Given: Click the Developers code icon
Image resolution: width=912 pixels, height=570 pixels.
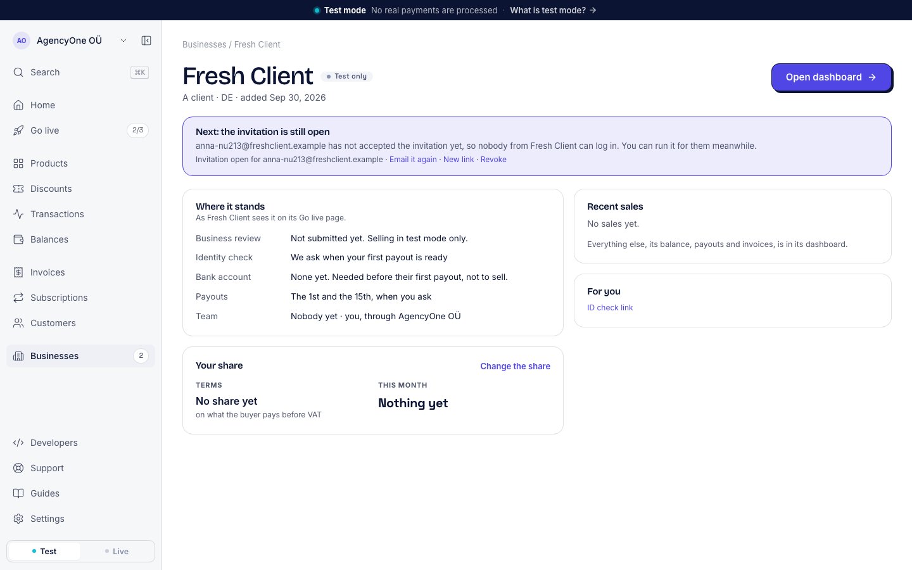Looking at the screenshot, I should [x=18, y=443].
